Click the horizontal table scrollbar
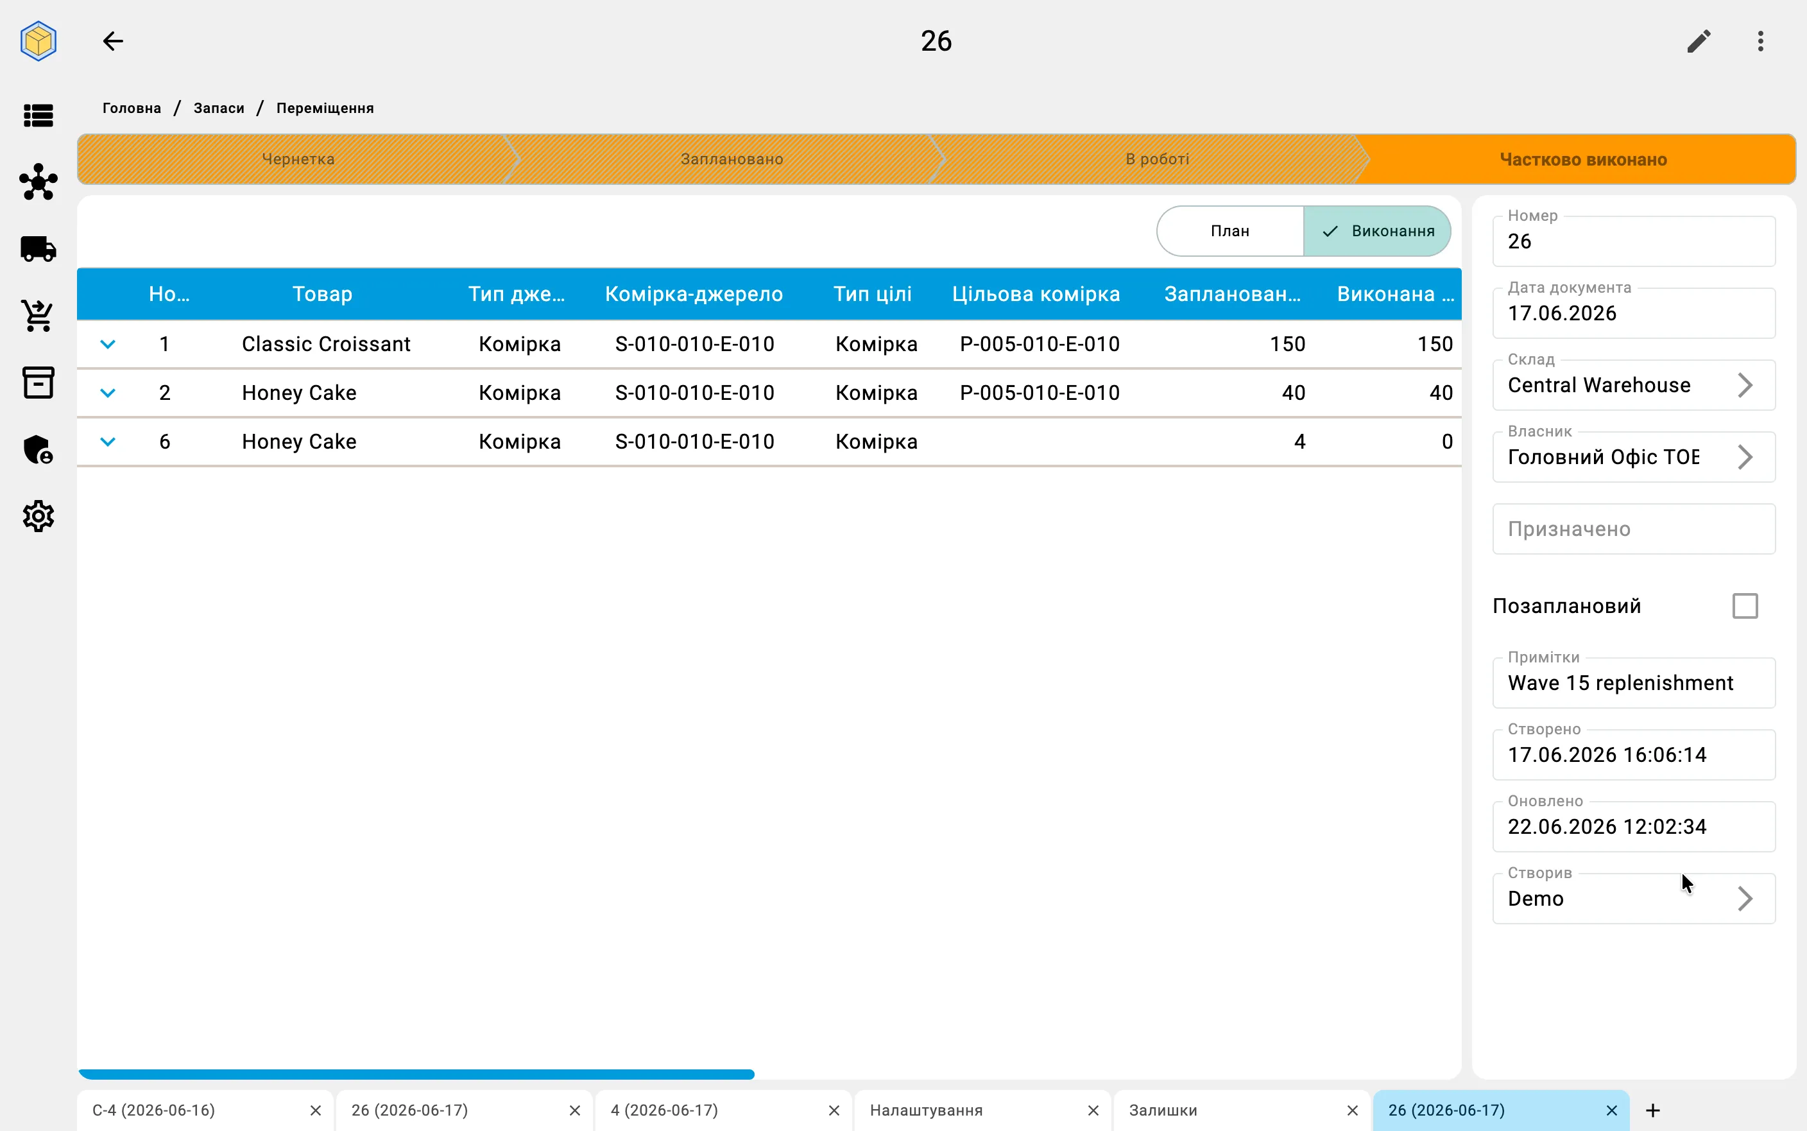The width and height of the screenshot is (1807, 1131). [416, 1074]
